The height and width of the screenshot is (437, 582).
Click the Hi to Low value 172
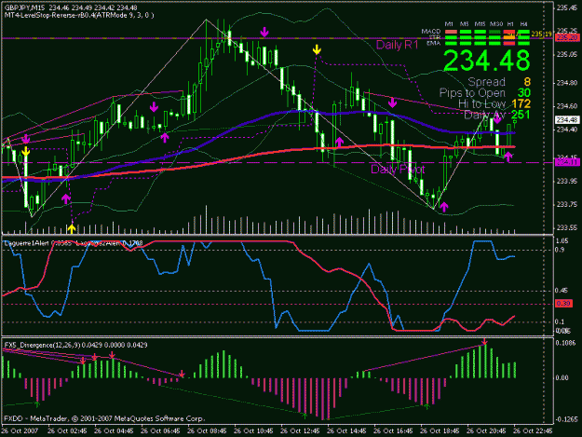coord(521,103)
